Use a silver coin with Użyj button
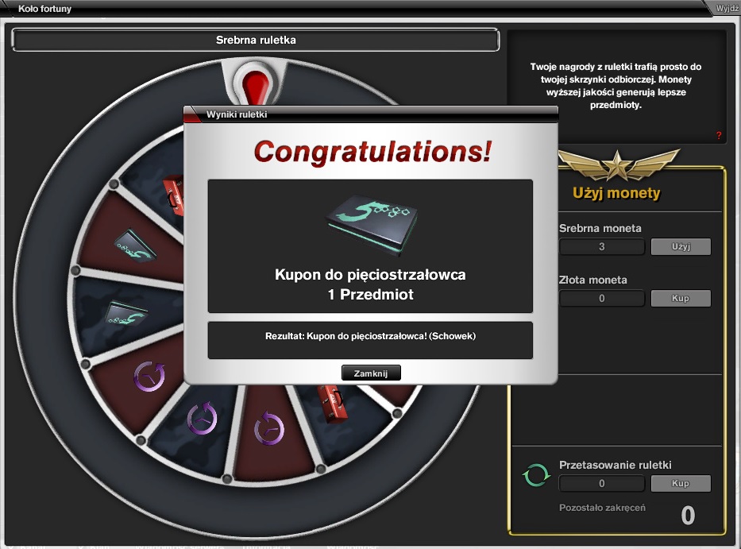 click(681, 246)
